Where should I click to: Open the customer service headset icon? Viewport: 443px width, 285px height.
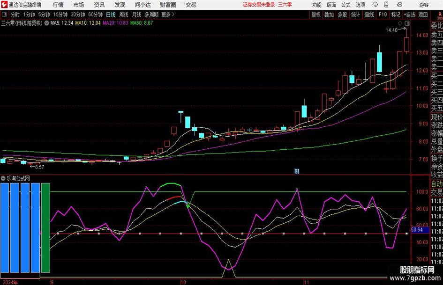[375, 5]
